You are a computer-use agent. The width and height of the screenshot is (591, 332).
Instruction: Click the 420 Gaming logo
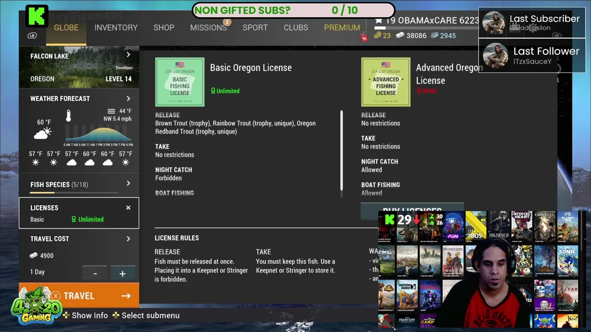36,305
